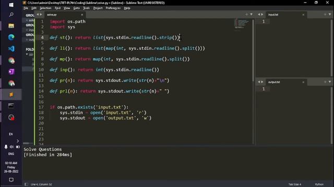Close the input.txt tab
The image size is (334, 187).
click(303, 15)
